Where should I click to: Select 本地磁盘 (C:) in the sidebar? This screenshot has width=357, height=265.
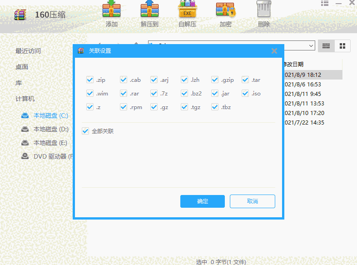[50, 116]
